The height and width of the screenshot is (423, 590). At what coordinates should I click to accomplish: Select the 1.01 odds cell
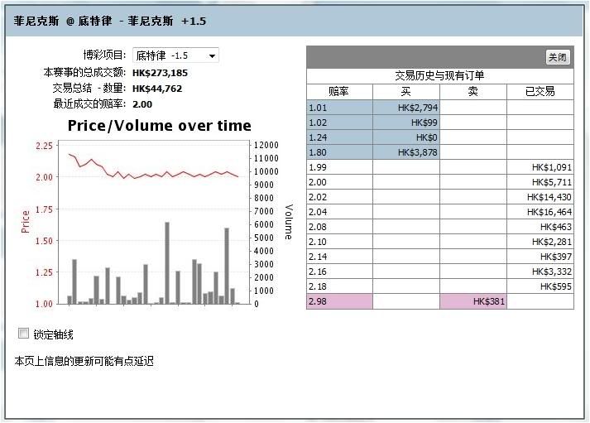338,108
